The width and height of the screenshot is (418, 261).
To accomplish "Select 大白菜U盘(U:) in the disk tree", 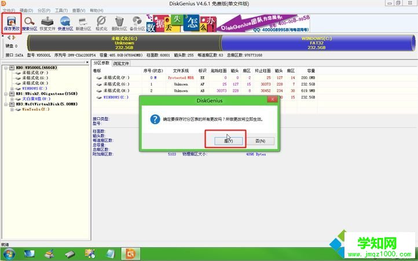I will 36,99.
